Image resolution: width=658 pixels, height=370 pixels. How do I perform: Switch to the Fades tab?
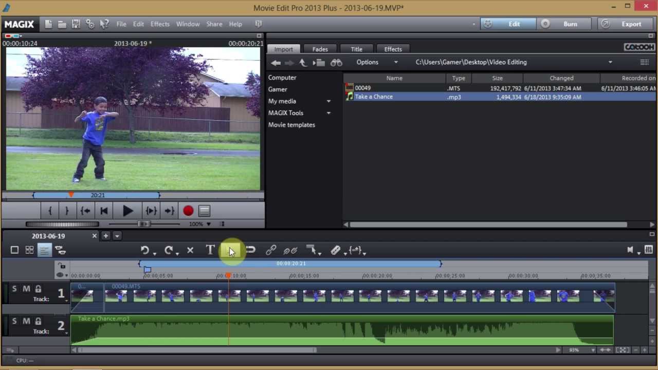(x=320, y=49)
